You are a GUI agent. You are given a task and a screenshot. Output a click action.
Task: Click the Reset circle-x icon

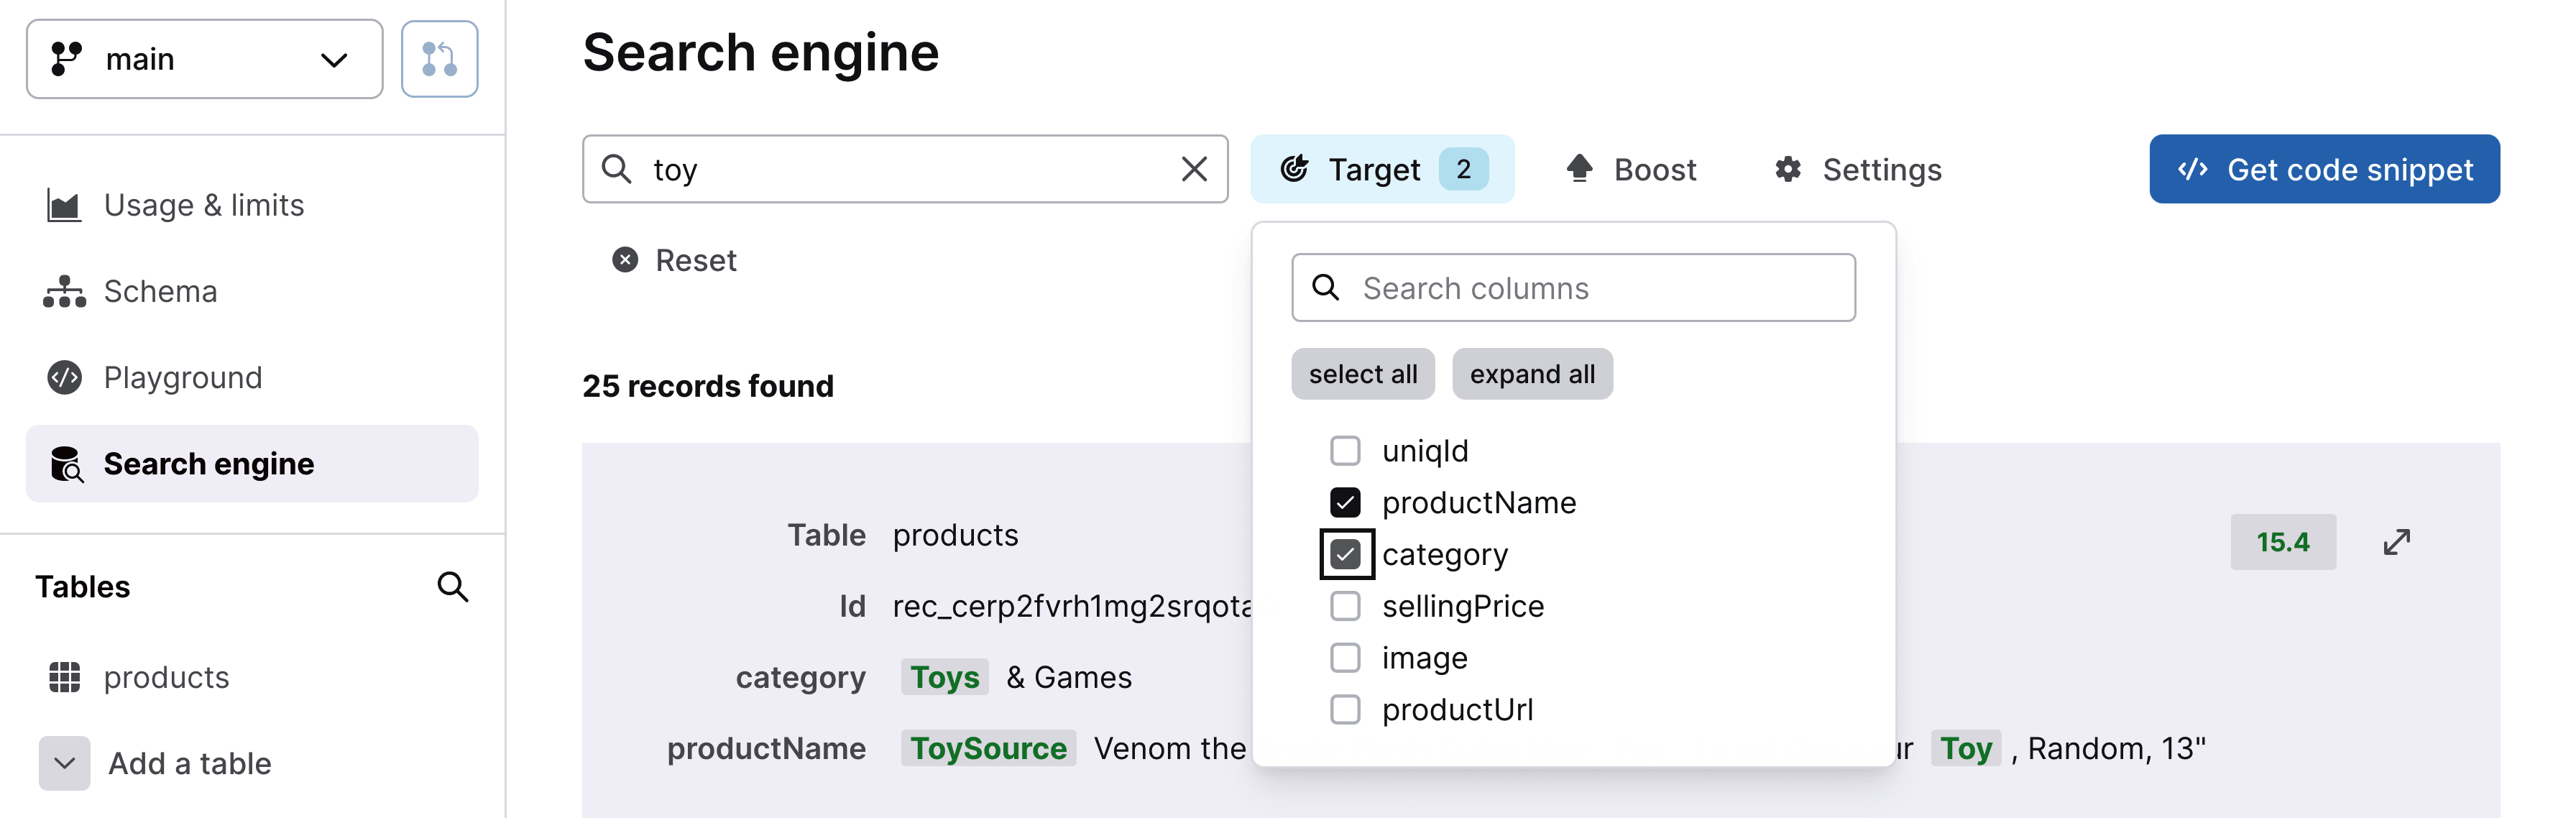pyautogui.click(x=625, y=260)
